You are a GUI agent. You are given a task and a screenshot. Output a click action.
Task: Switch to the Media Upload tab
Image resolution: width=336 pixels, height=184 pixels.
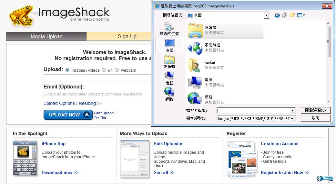[46, 36]
